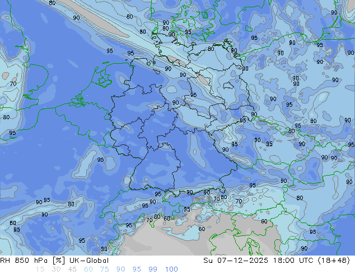This screenshot has width=355, height=274.
Task: Click the 'UK-Global' model label
Action: click(x=89, y=261)
